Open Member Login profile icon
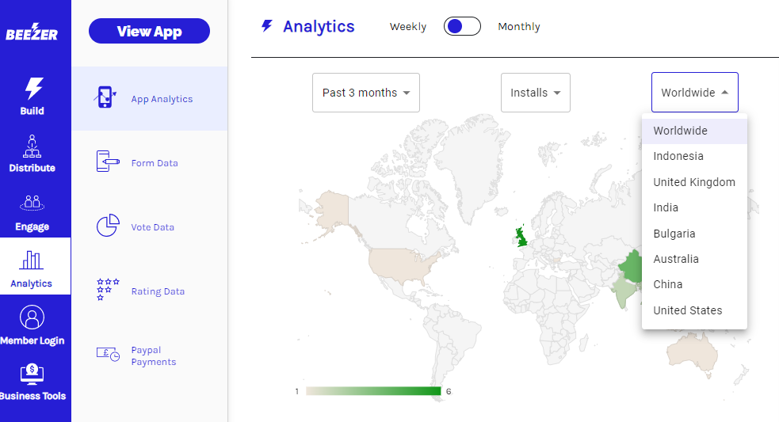Viewport: 779px width, 422px height. click(x=32, y=317)
